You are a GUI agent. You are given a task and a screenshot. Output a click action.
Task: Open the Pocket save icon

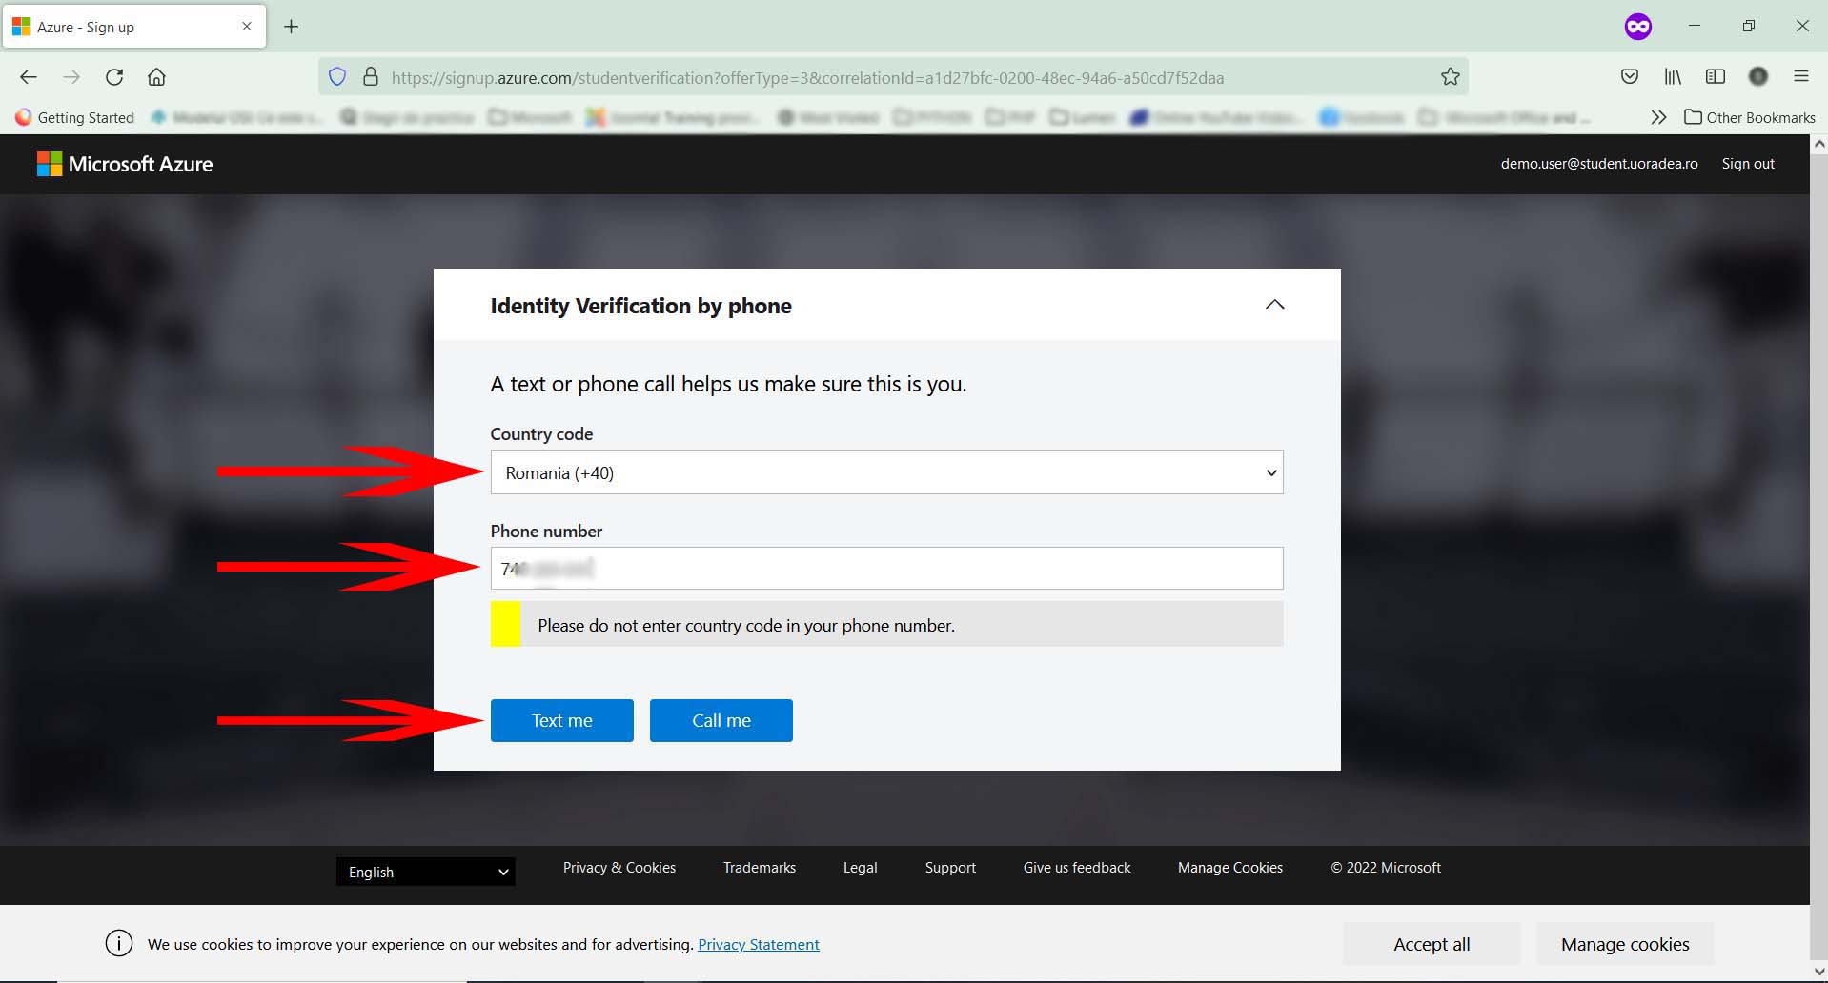[1630, 77]
